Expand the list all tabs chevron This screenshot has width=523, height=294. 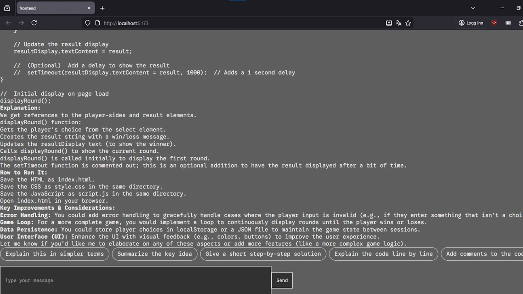pos(473,8)
